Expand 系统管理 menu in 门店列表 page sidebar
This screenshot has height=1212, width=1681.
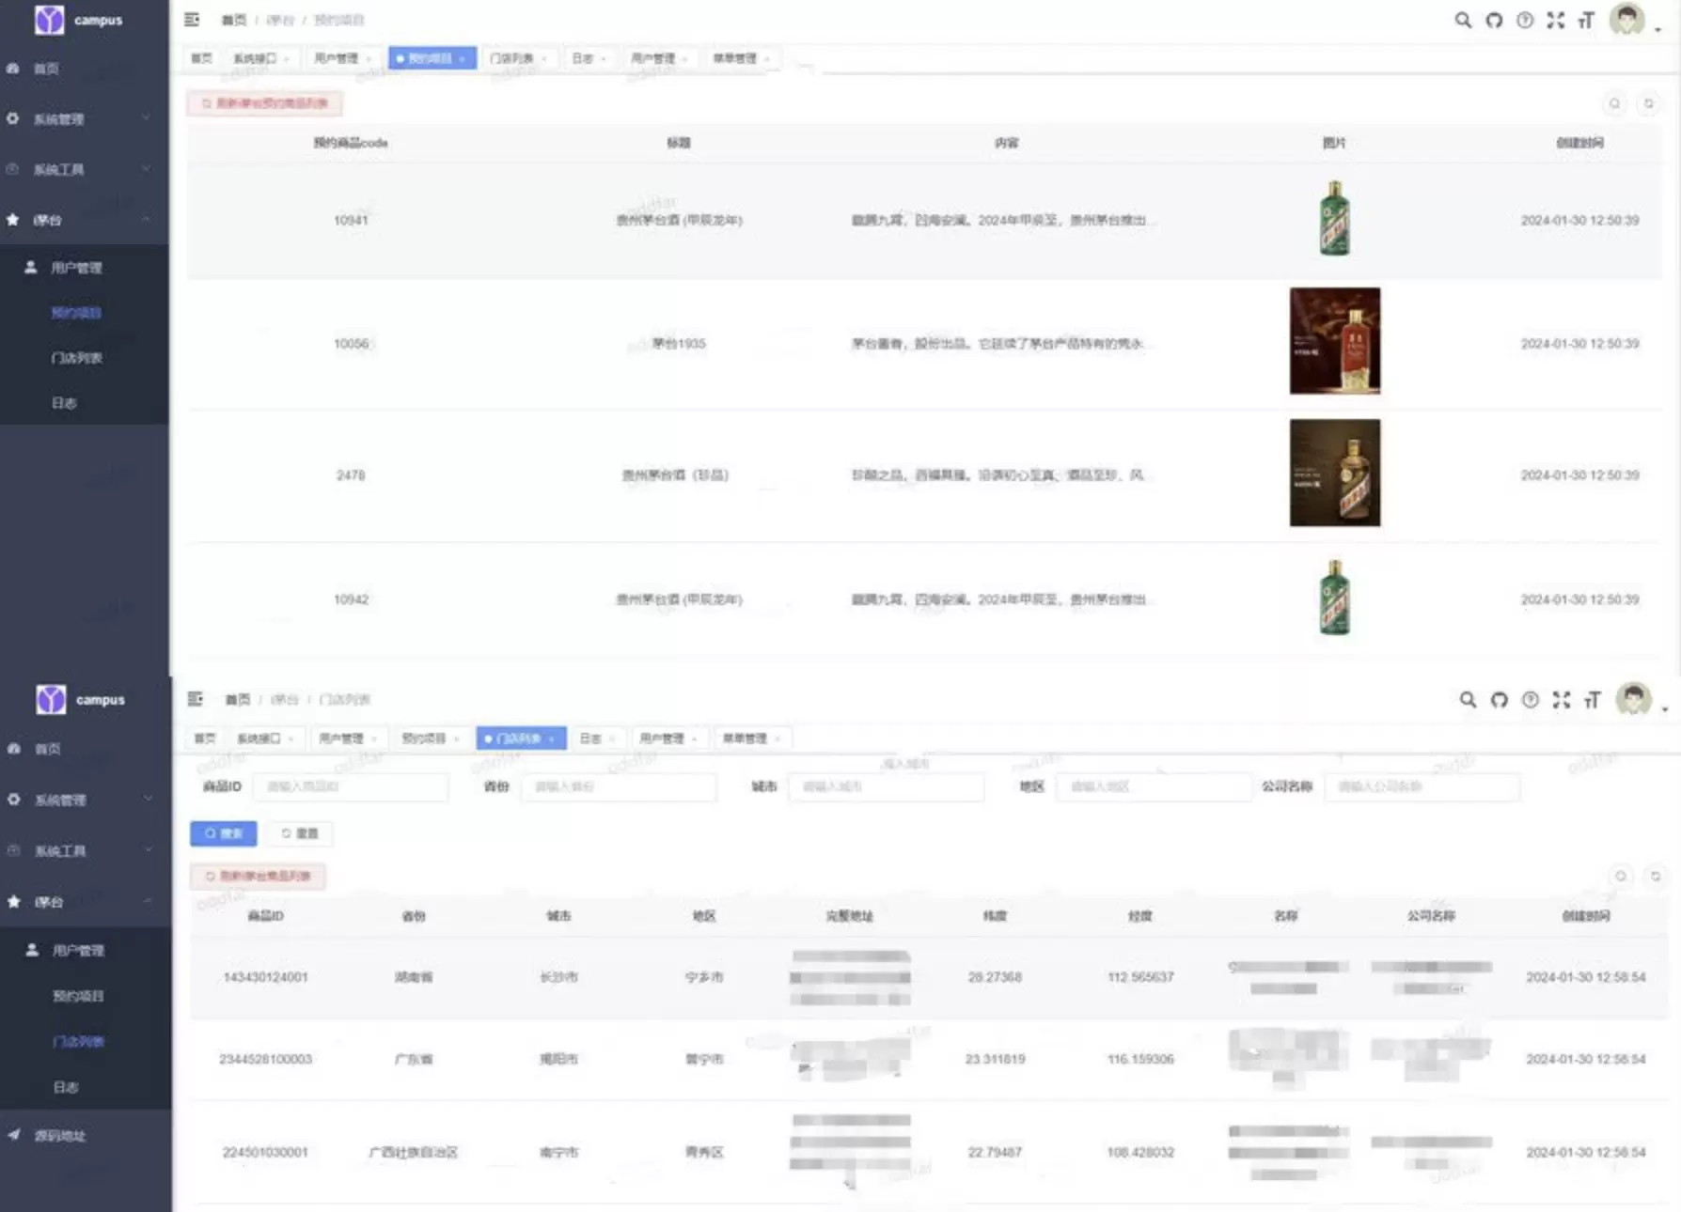point(86,800)
